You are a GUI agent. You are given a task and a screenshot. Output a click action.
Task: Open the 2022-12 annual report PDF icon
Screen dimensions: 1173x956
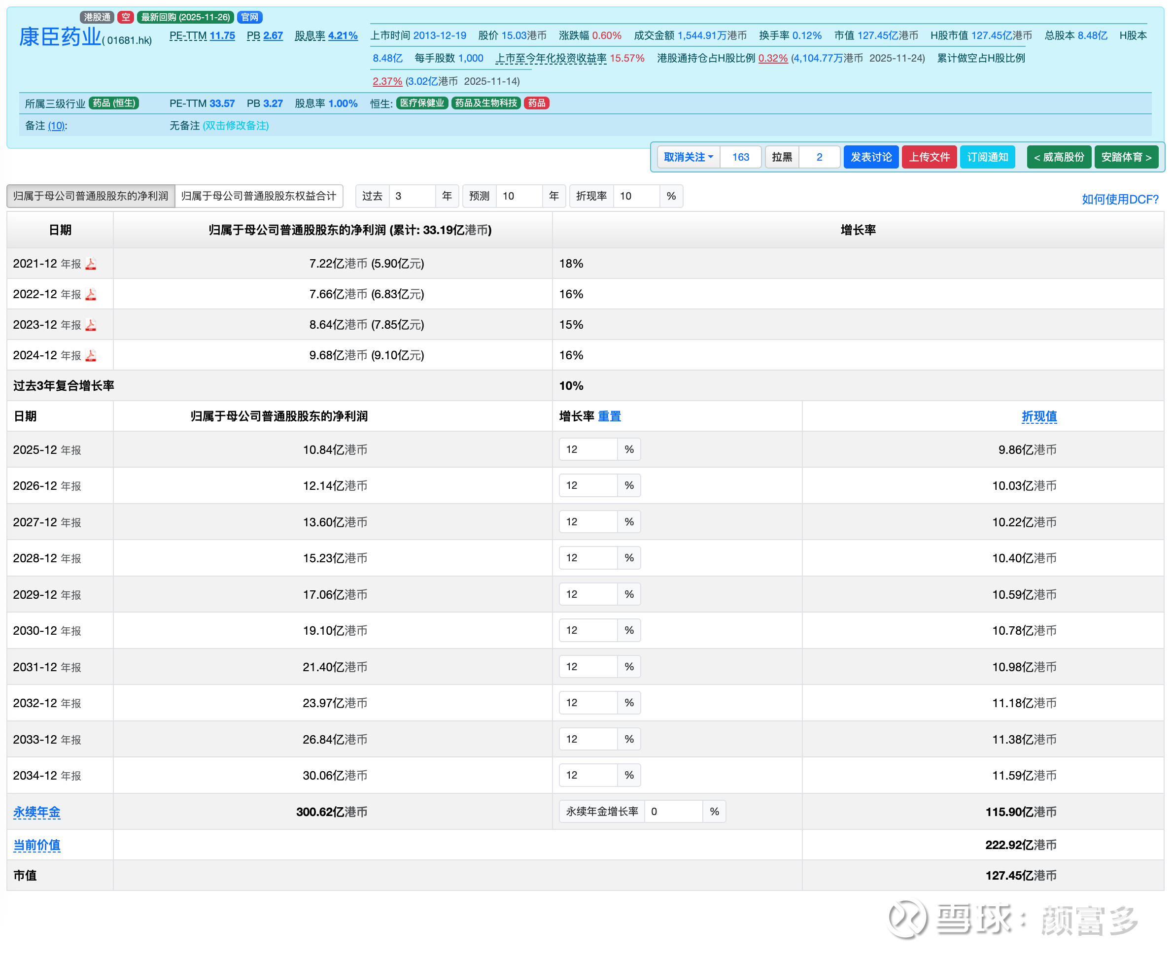[91, 294]
